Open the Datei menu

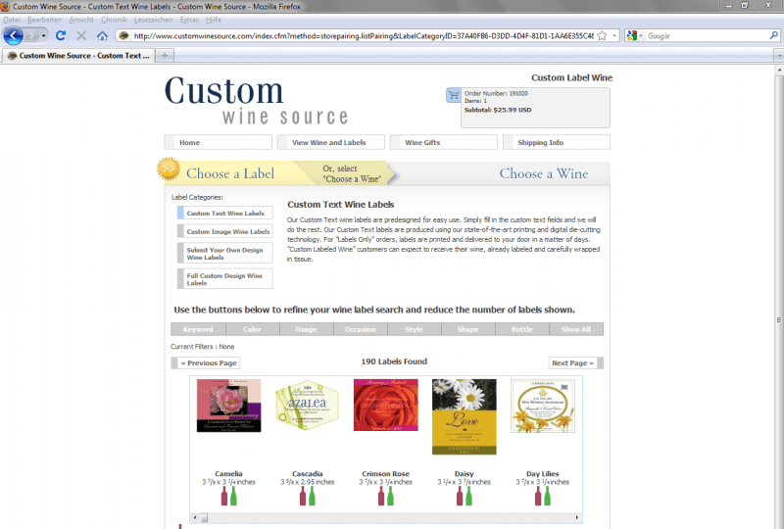click(x=12, y=20)
